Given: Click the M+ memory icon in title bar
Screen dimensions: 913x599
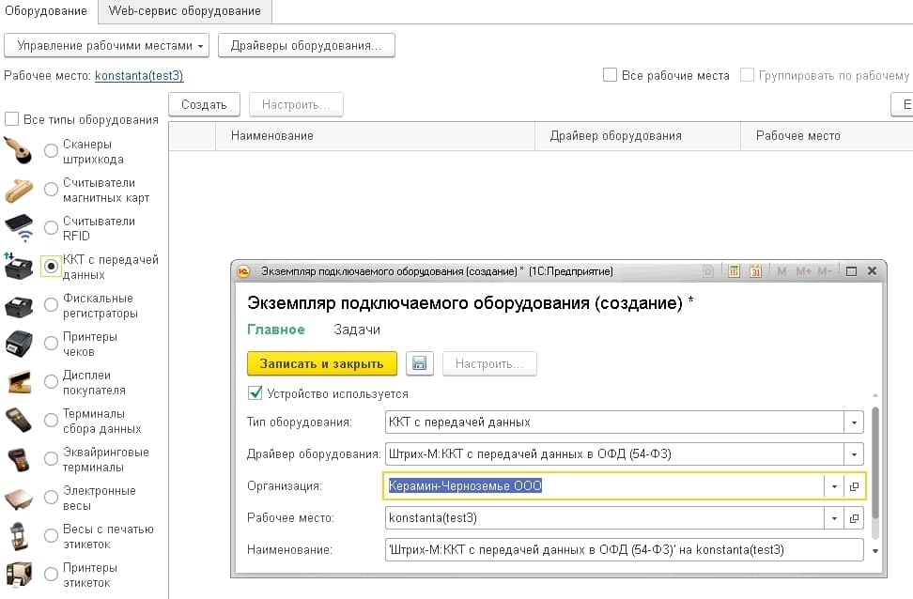Looking at the screenshot, I should coord(803,272).
